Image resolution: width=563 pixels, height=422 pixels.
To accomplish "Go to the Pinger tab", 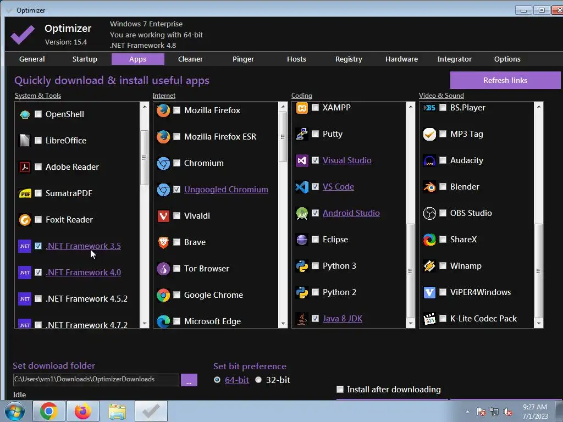I will click(243, 59).
